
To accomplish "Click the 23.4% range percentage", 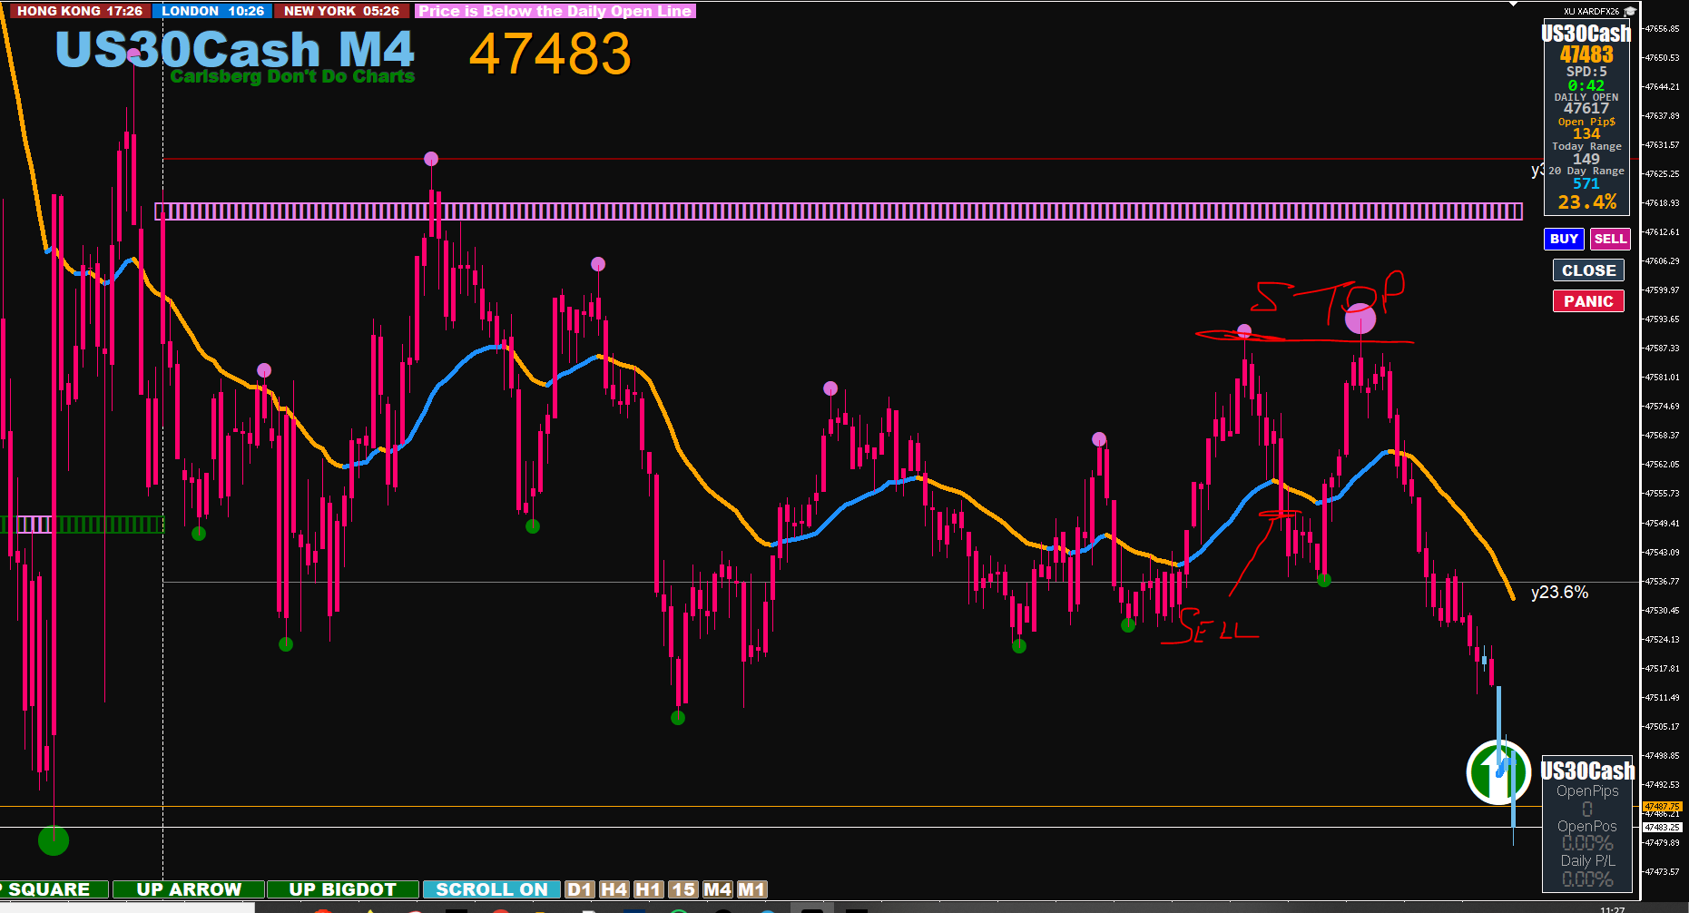I will click(x=1587, y=202).
